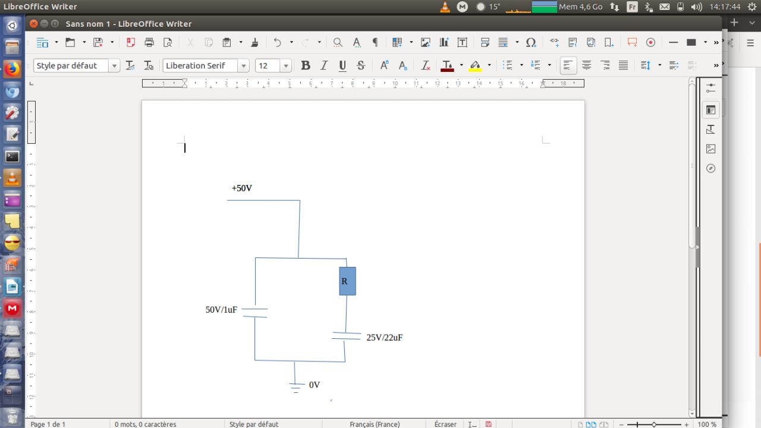Open print preview
The height and width of the screenshot is (428, 761).
pyautogui.click(x=168, y=42)
